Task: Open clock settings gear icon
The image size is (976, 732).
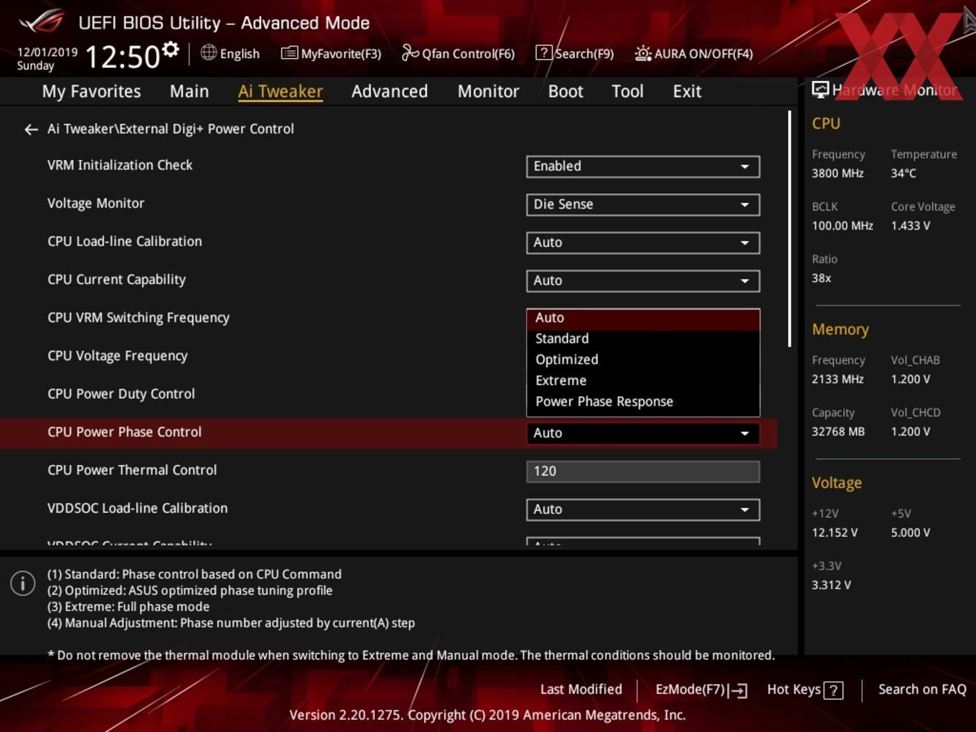Action: click(170, 50)
